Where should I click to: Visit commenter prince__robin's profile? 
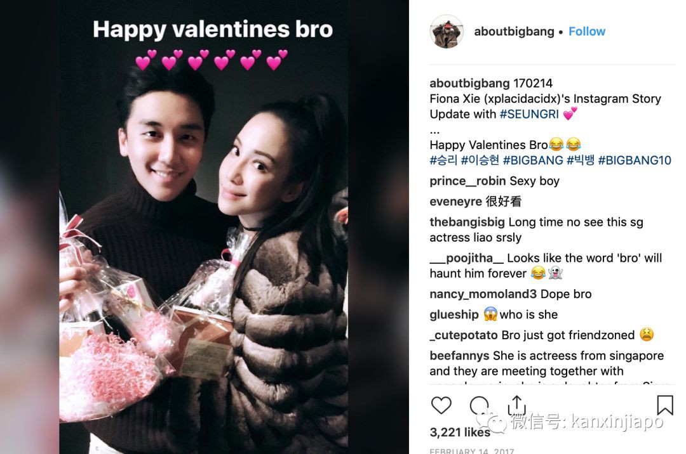pos(467,181)
